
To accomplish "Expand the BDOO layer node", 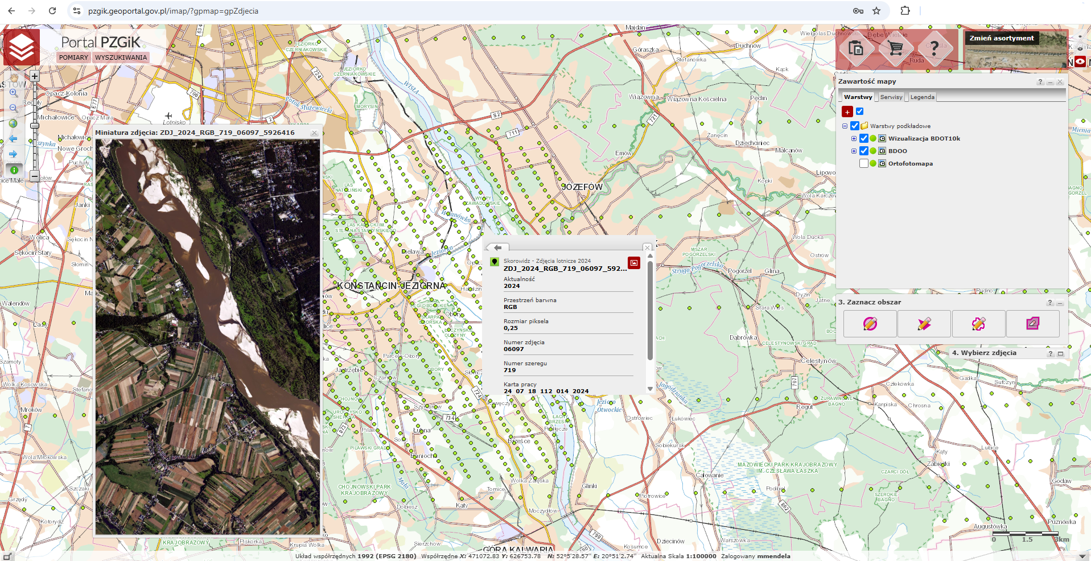I will pyautogui.click(x=854, y=151).
